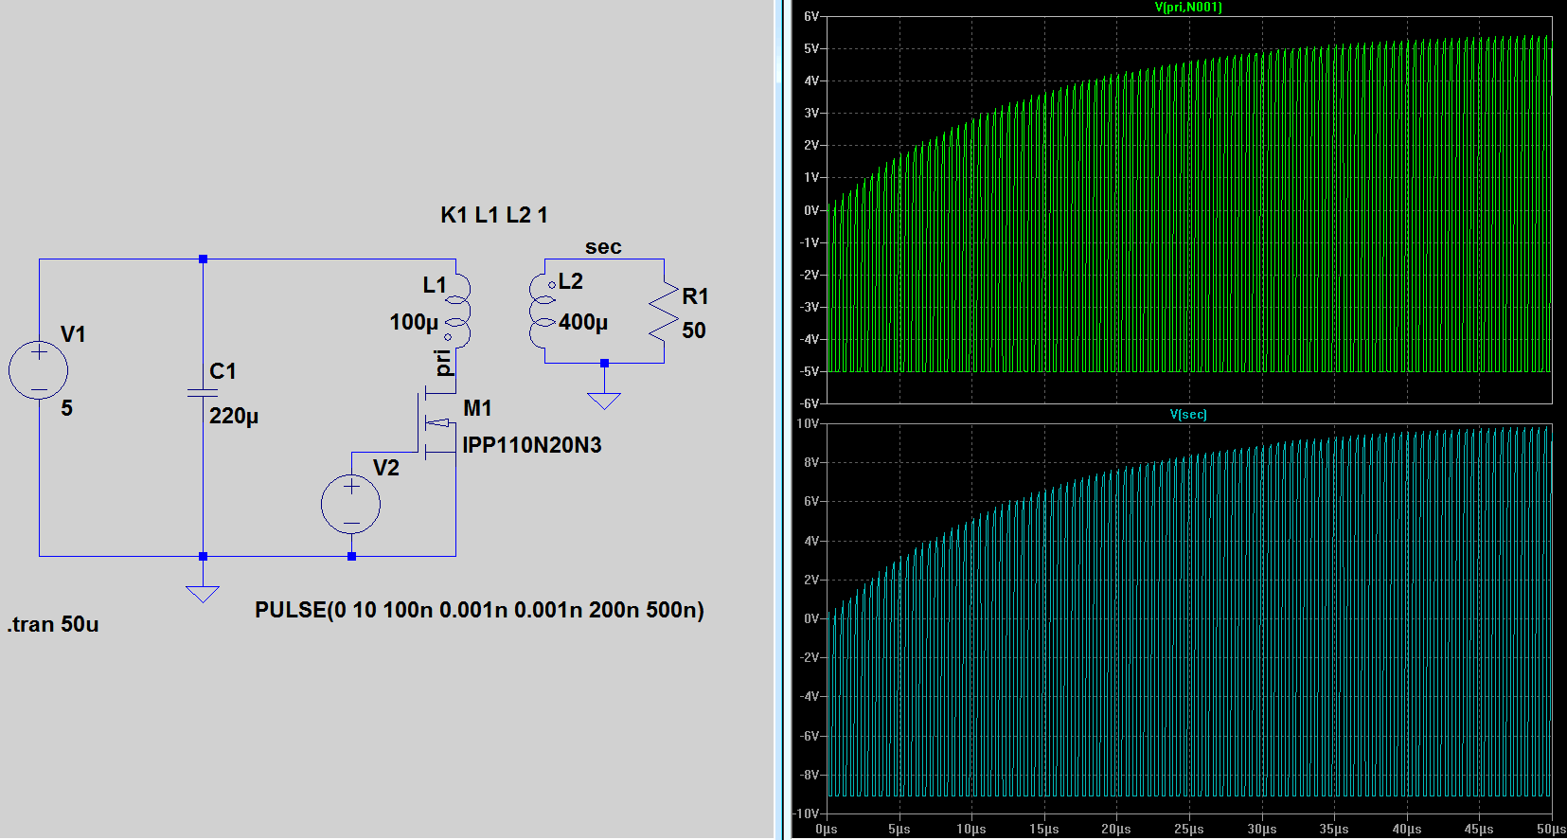Click the sec net label
This screenshot has height=840, width=1567.
point(603,247)
